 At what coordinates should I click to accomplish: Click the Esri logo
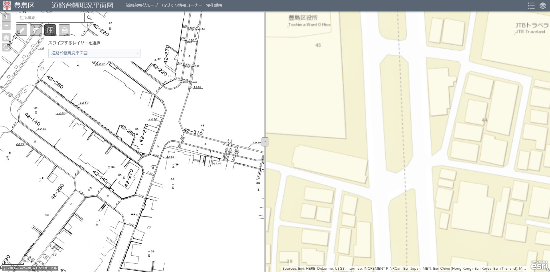pos(539,266)
